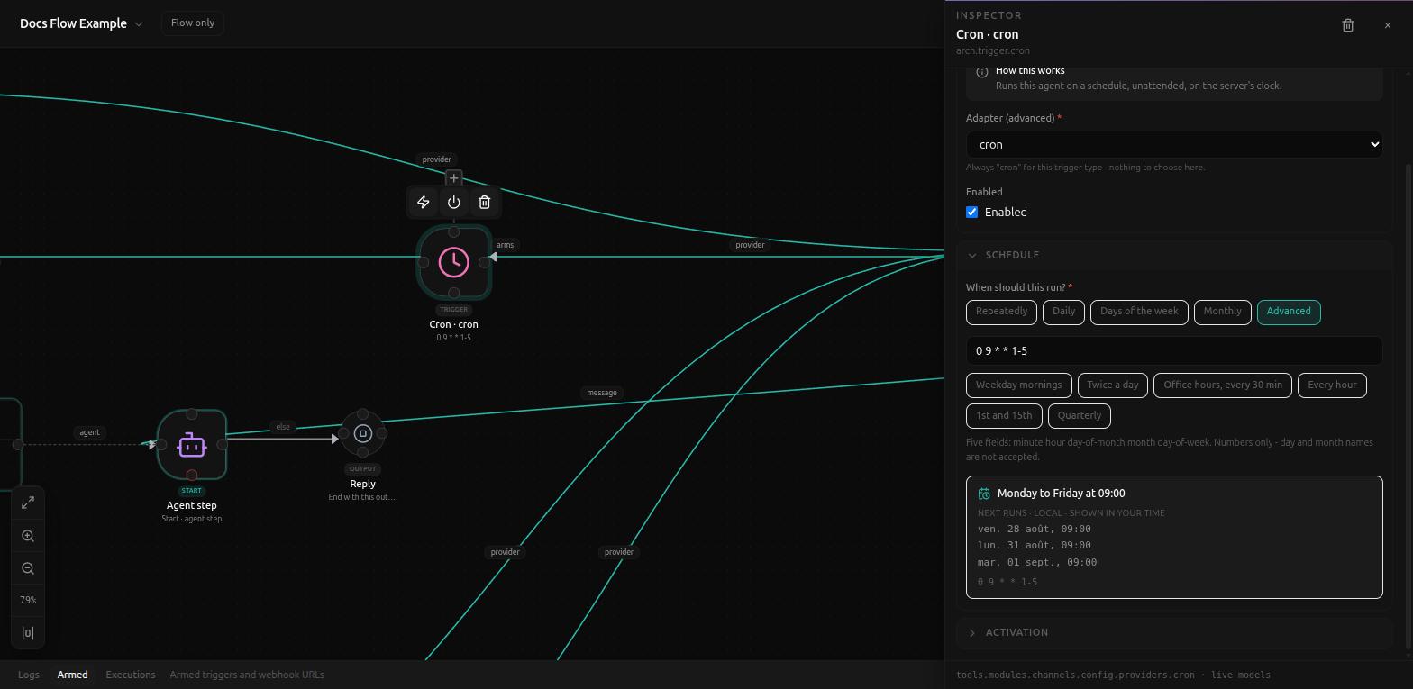Click the auto-layout icon below the 79% zoom level

pos(28,633)
